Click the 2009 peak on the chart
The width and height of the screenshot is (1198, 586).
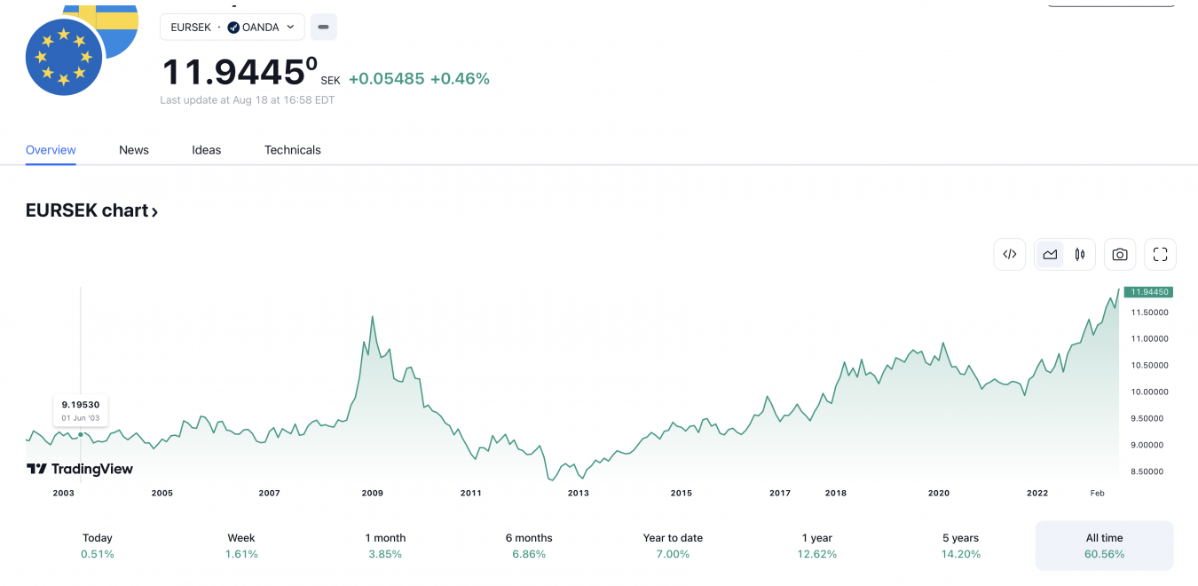tap(372, 317)
